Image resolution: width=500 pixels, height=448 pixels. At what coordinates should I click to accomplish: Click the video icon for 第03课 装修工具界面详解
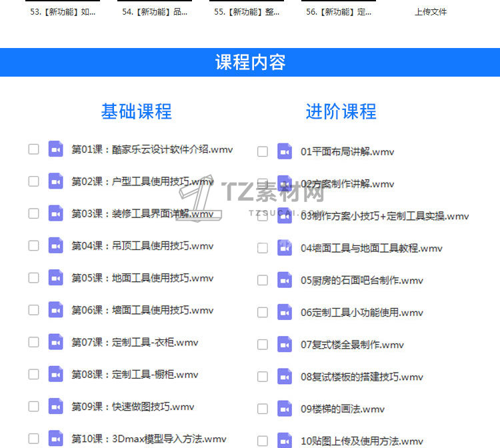click(x=56, y=213)
